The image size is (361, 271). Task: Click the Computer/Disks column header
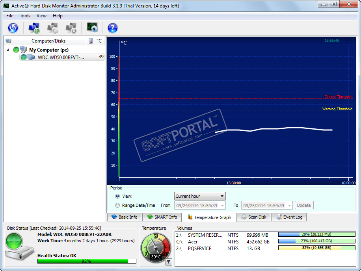point(48,41)
